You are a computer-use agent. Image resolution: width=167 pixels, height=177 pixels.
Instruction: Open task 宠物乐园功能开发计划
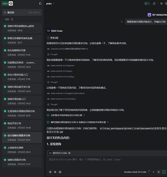pos(22,89)
